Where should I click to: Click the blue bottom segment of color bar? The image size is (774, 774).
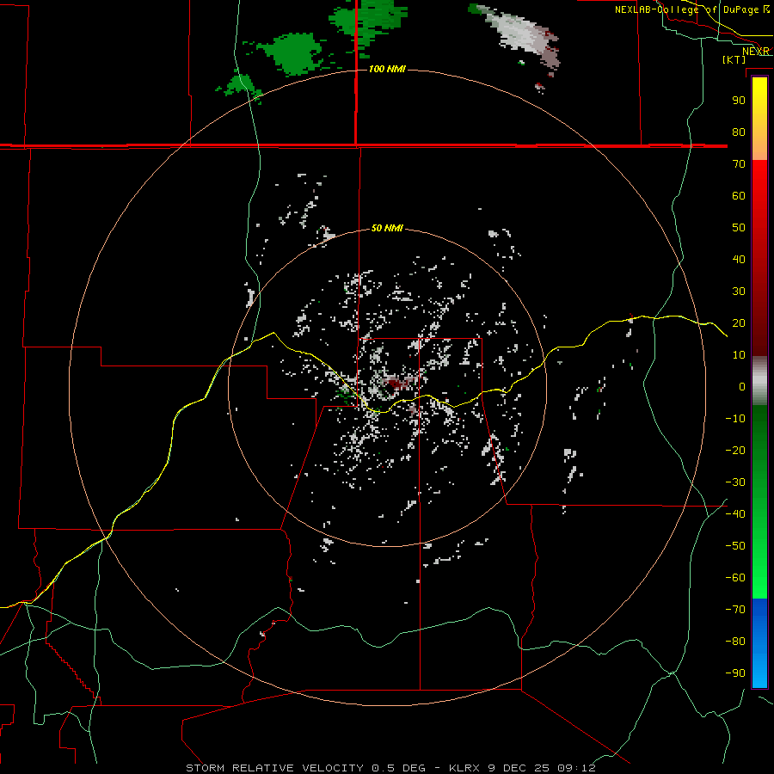759,642
